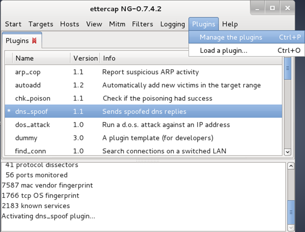Maximize the ettercap window
This screenshot has height=232, width=305.
(x=272, y=8)
